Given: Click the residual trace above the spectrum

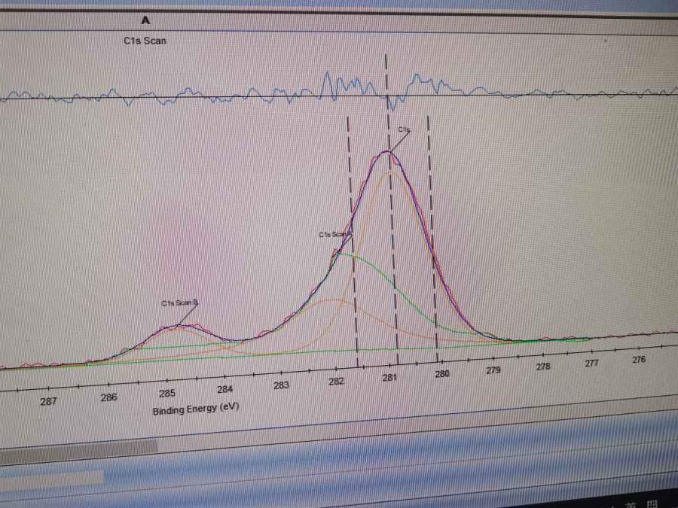Looking at the screenshot, I should tap(226, 96).
